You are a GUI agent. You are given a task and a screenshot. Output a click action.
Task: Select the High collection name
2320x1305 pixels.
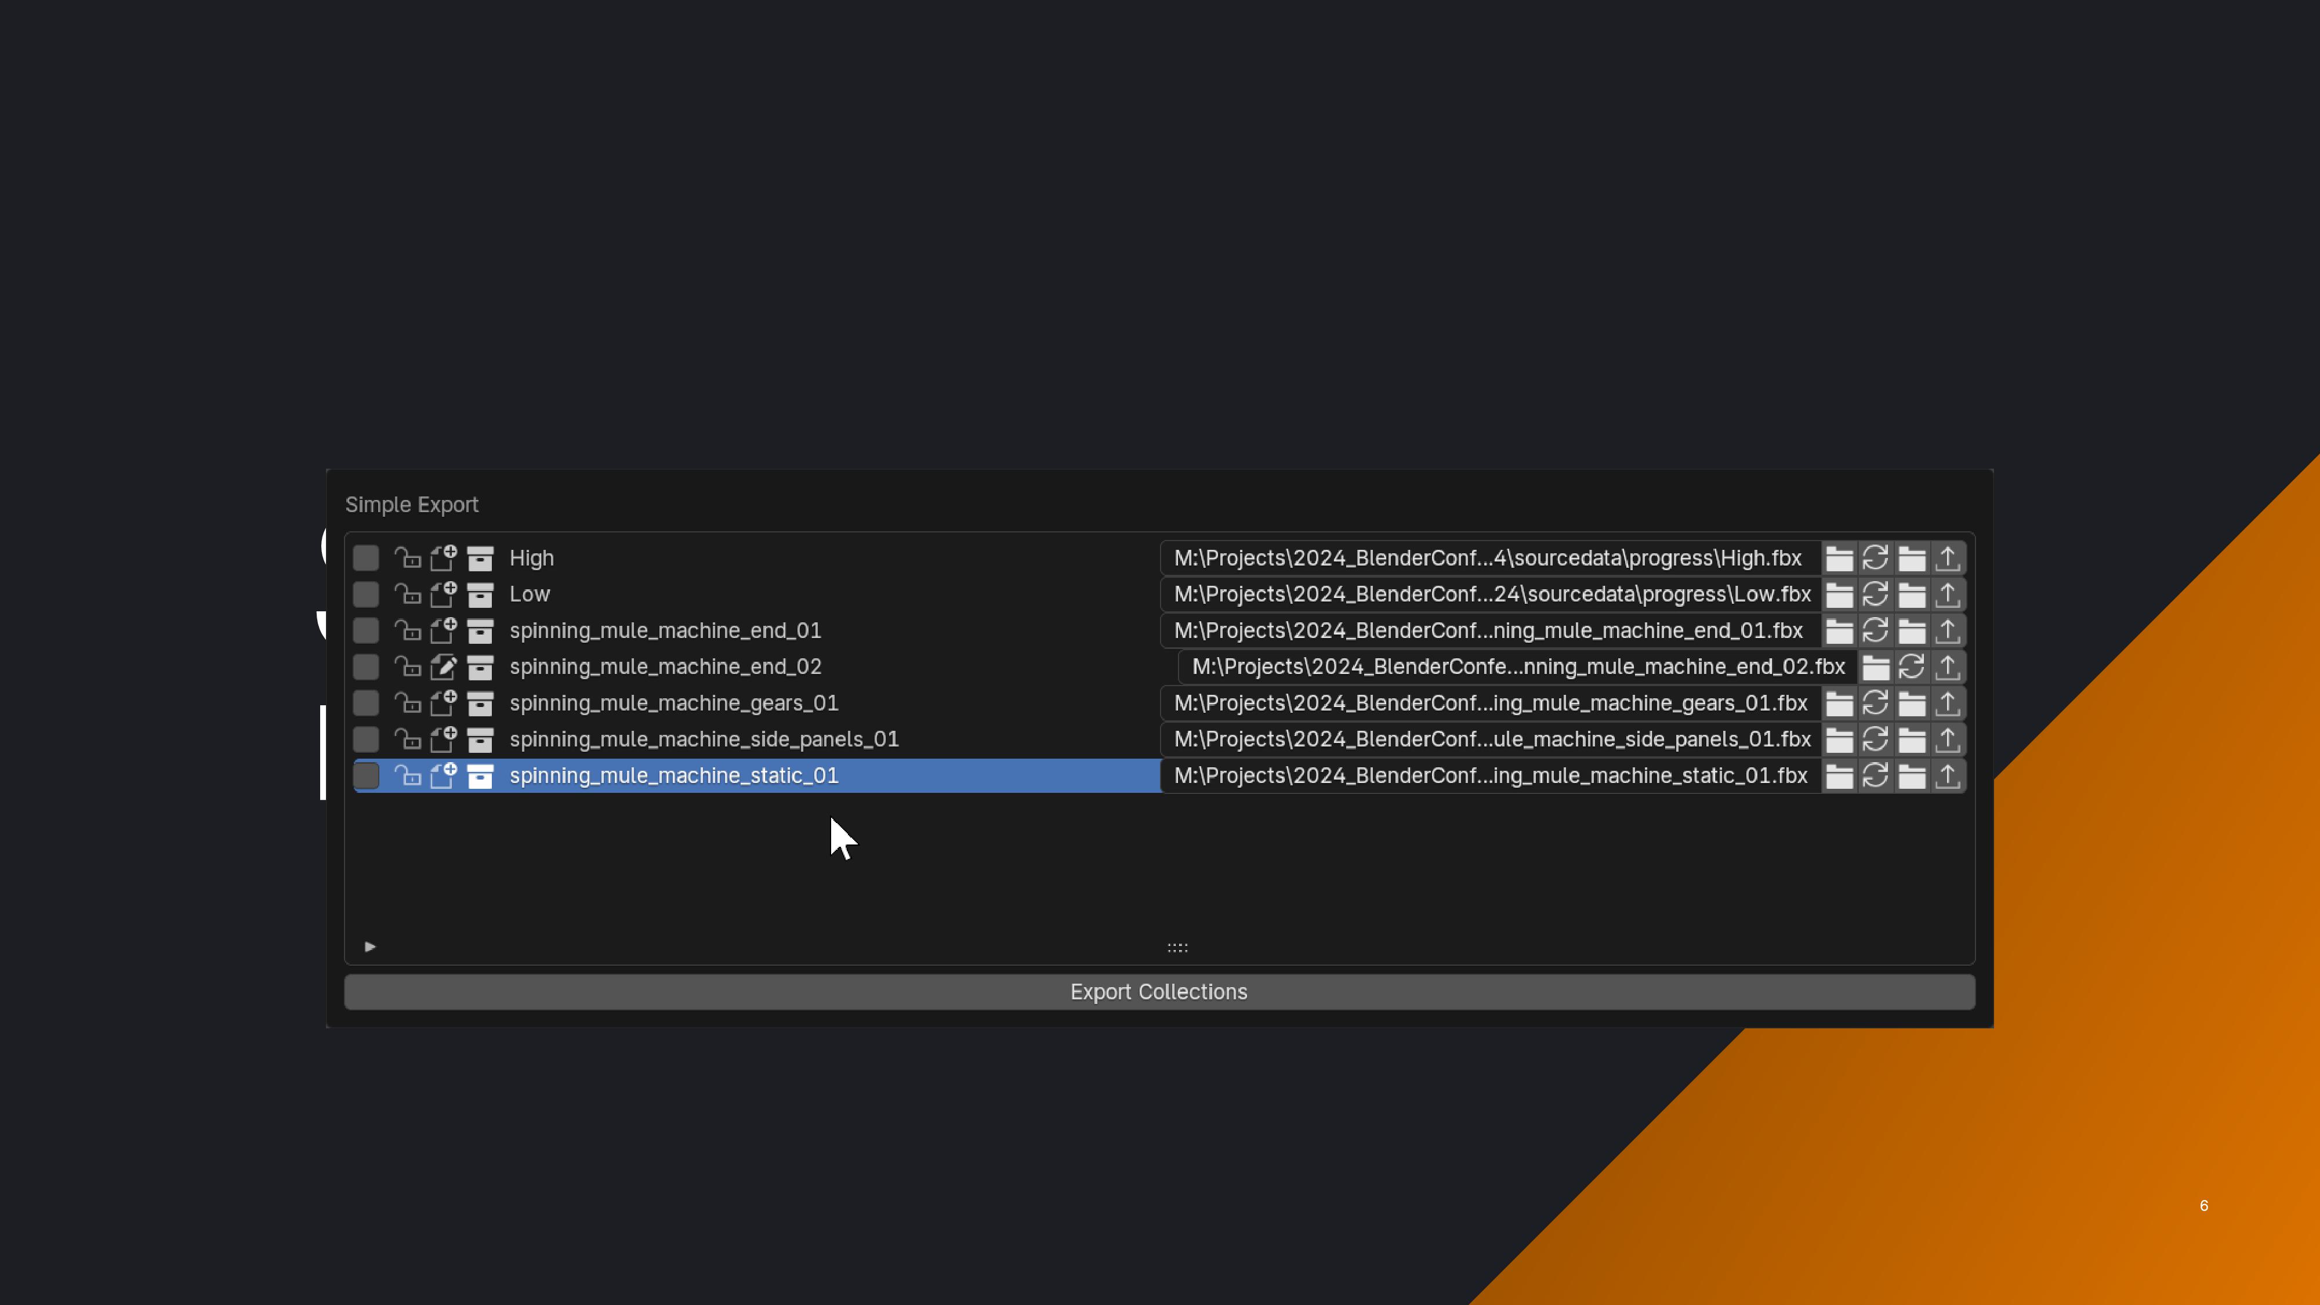(531, 559)
